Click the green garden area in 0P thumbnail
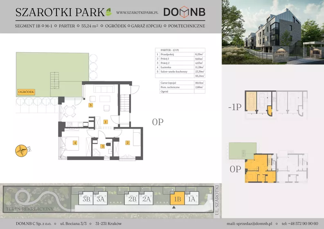The image size is (324, 229). [x=243, y=151]
